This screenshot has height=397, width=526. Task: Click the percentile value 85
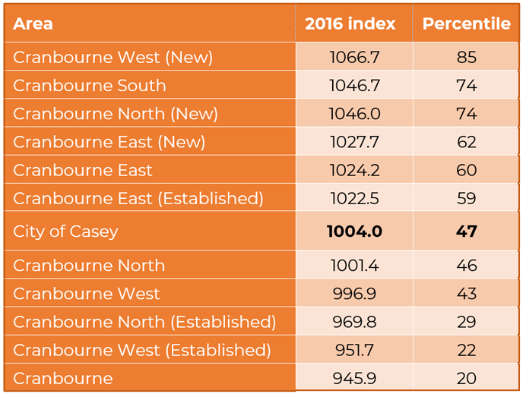pyautogui.click(x=466, y=58)
